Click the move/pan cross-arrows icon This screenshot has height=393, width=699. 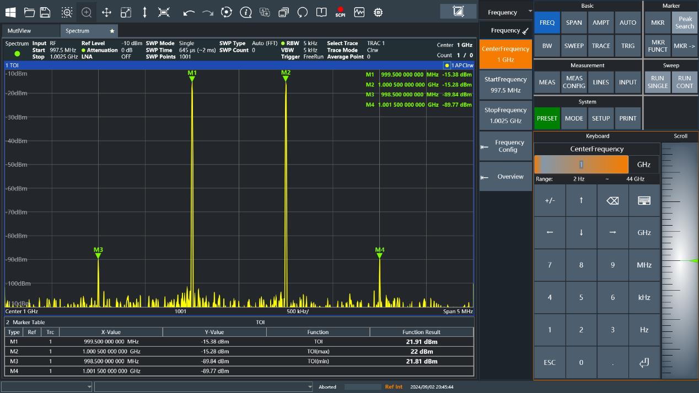click(x=106, y=12)
